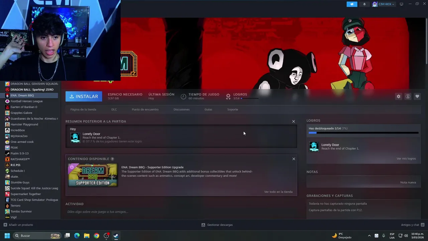Open Google Chrome from taskbar
The image size is (428, 241).
coord(96,236)
